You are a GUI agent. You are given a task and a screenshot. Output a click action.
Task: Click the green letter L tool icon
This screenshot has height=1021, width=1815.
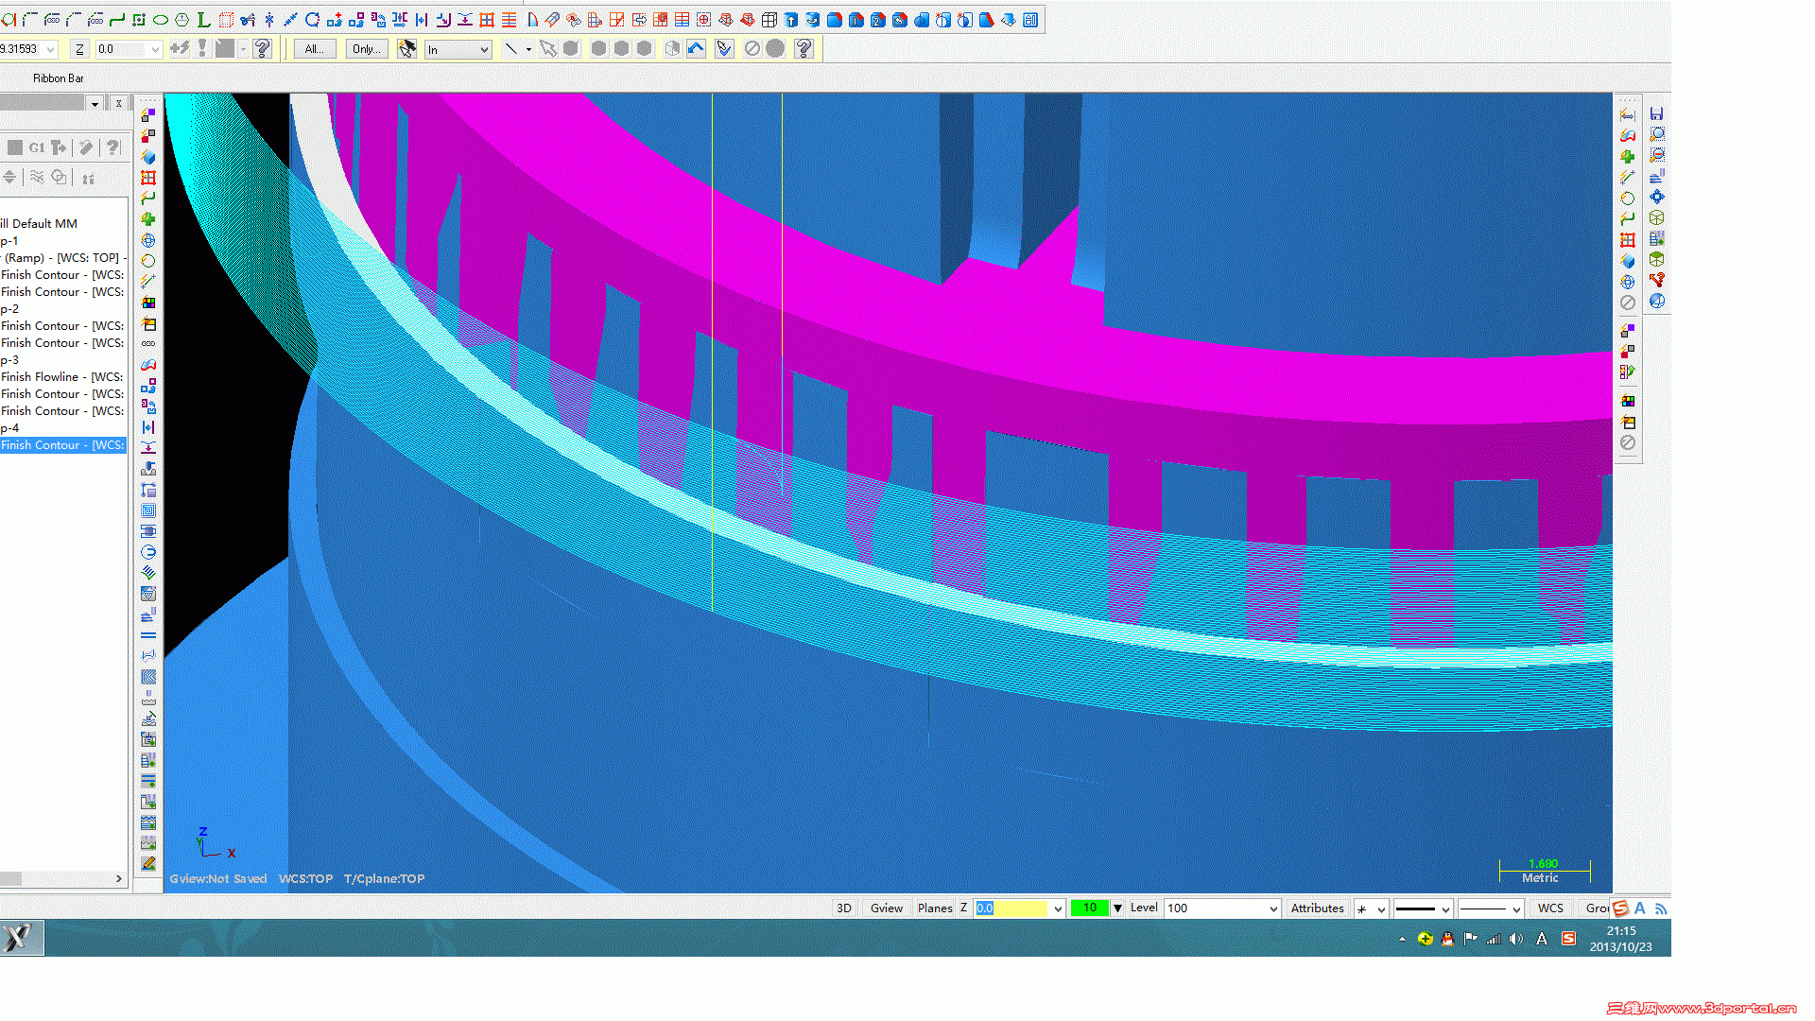[203, 19]
